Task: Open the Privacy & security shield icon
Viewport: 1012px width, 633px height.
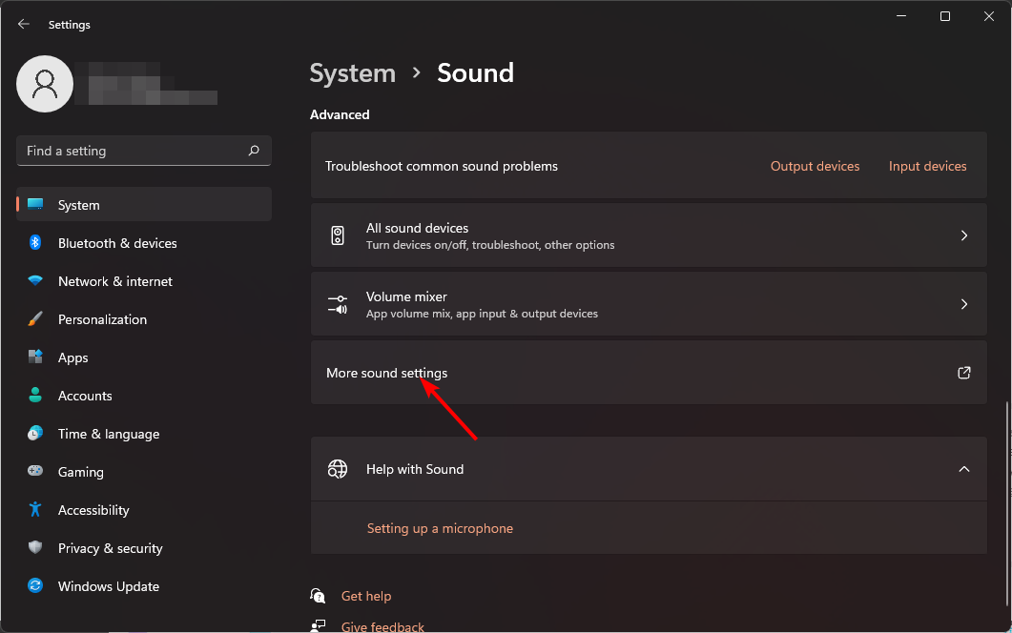Action: pos(36,548)
